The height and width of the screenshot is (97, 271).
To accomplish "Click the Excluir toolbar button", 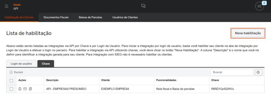I will [x=16, y=72].
